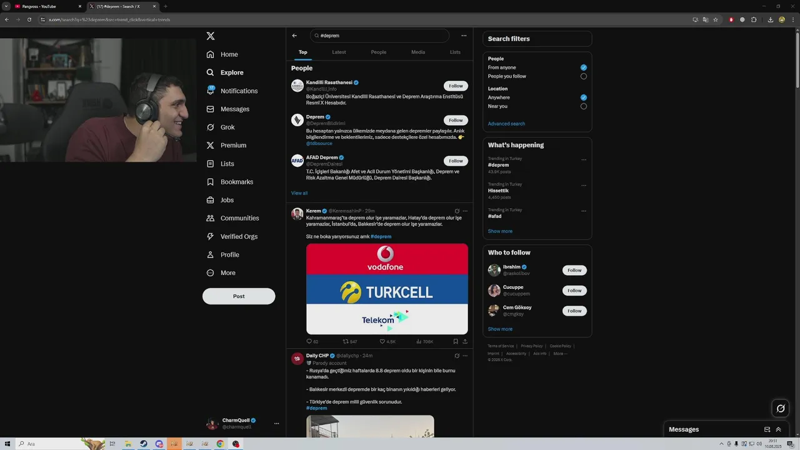Viewport: 800px width, 450px height.
Task: Switch to the Latest tab
Action: 339,52
